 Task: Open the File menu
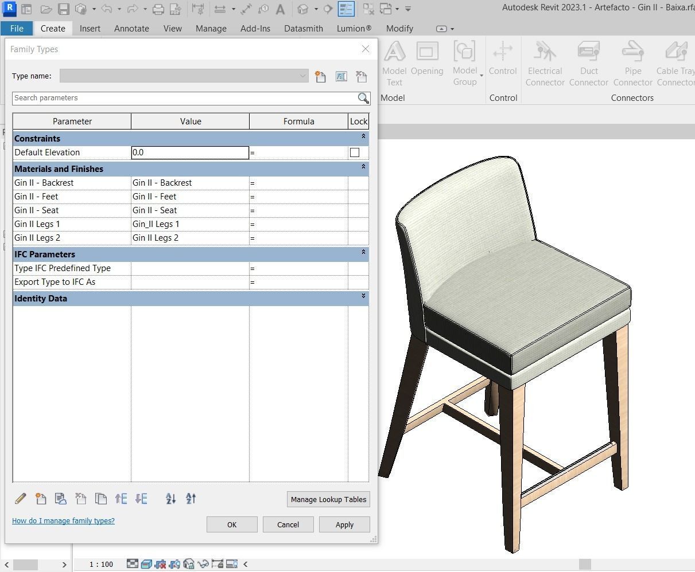[17, 28]
